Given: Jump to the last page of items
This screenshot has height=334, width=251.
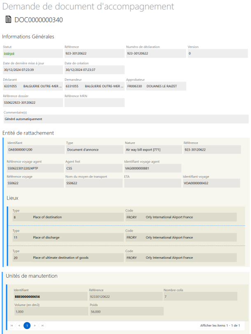Looking at the screenshot, I should pos(42,325).
